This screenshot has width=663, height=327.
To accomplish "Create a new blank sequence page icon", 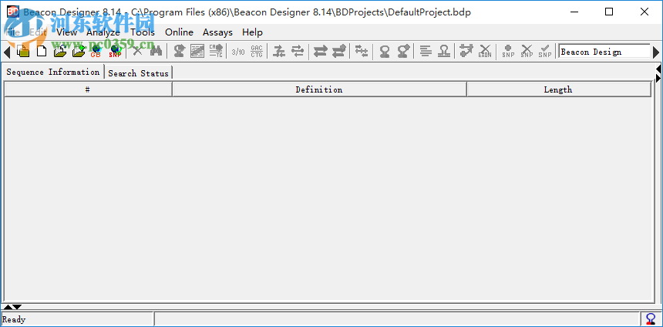I will pos(42,51).
